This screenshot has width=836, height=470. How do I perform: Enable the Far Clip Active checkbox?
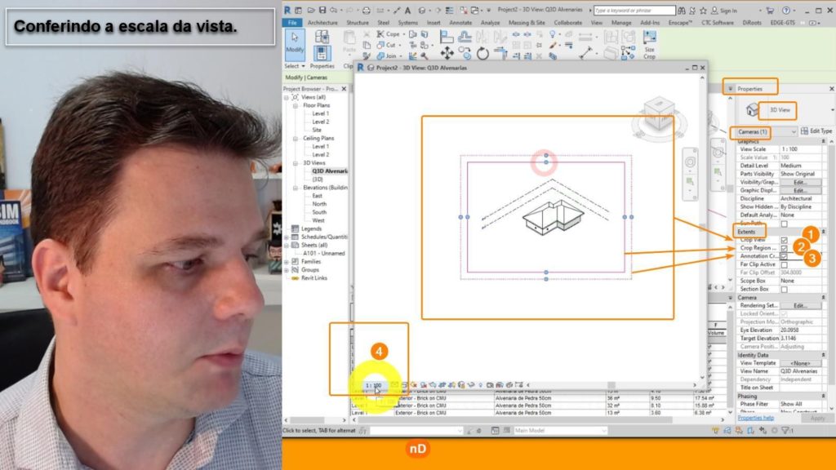pyautogui.click(x=784, y=264)
